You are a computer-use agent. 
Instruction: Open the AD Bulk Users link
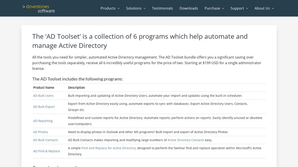click(x=43, y=96)
